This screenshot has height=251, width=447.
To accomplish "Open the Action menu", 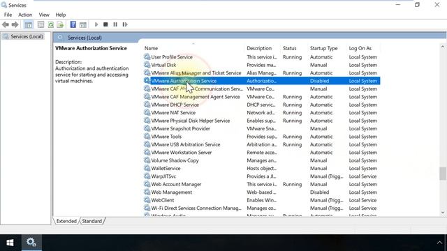I will [25, 15].
